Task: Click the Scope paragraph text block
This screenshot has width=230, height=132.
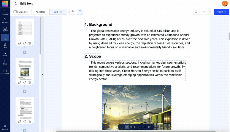Action: click(137, 71)
